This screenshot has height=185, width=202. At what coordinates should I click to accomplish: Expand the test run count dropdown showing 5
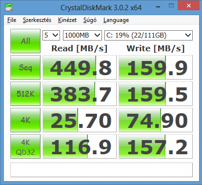[51, 35]
